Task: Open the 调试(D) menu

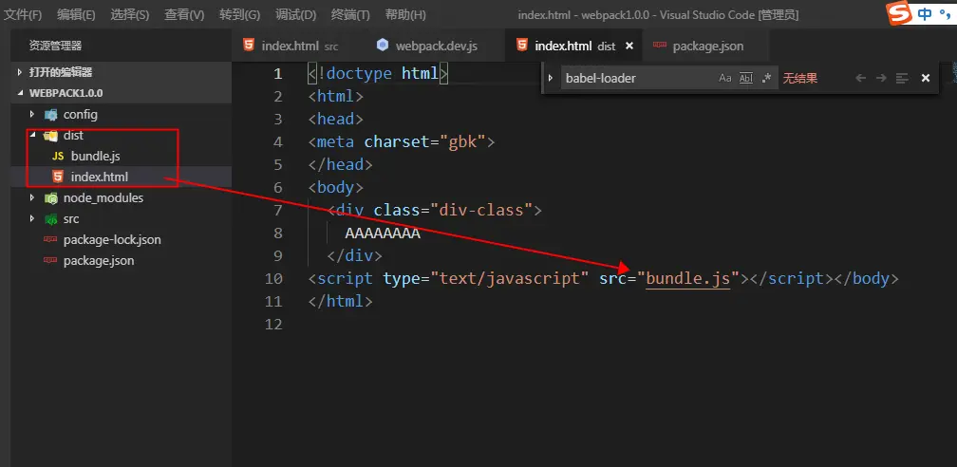Action: coord(295,14)
